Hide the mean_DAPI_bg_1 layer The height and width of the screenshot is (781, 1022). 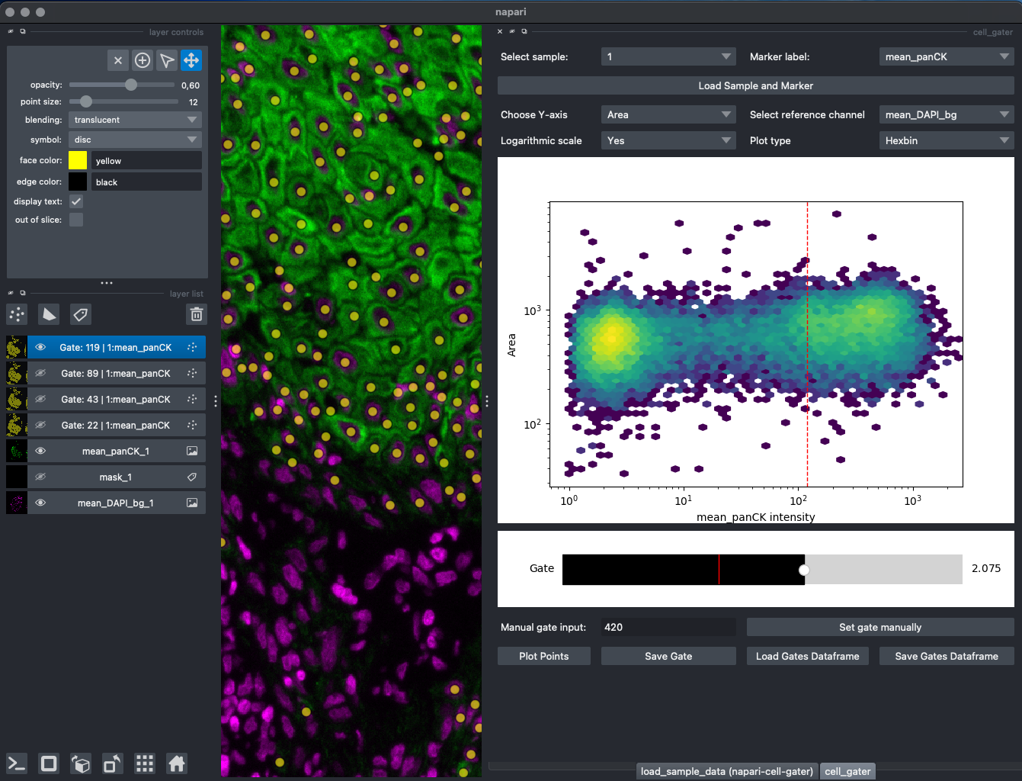(x=40, y=503)
